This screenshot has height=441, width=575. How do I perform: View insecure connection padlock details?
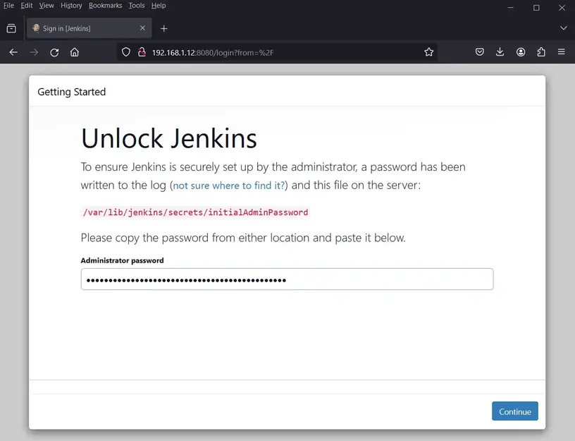141,52
